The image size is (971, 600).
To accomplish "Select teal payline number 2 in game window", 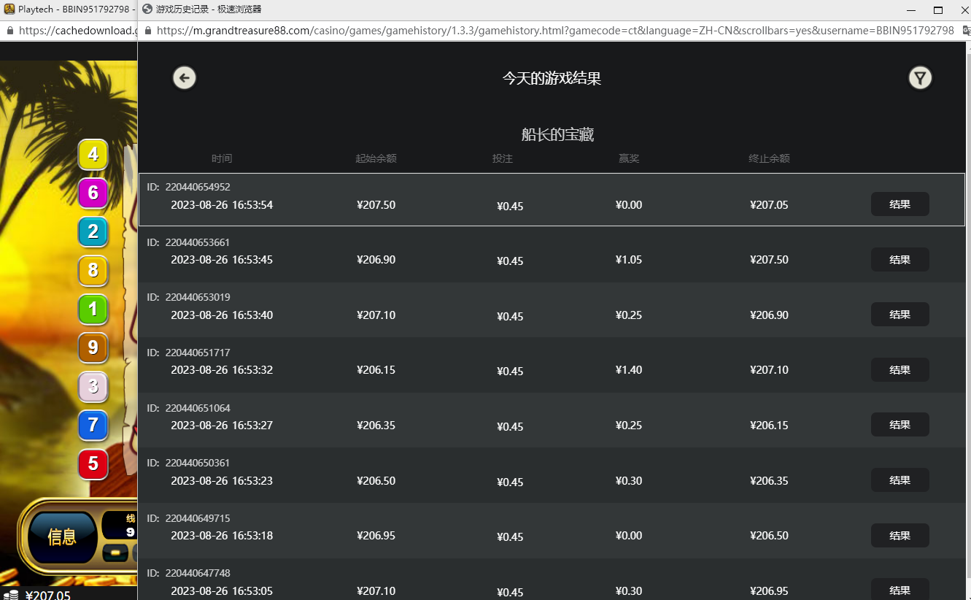I will [x=93, y=232].
